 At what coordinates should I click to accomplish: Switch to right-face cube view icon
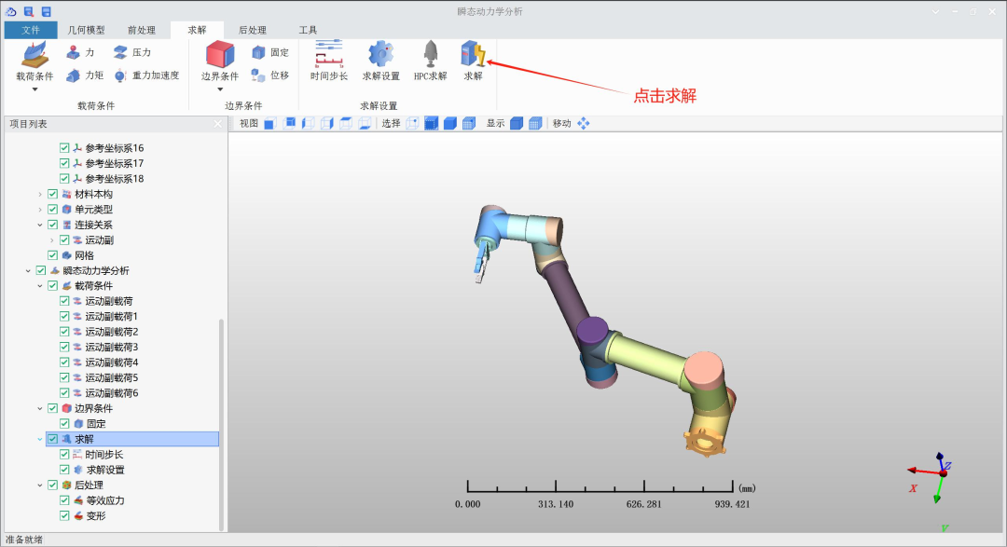point(327,123)
